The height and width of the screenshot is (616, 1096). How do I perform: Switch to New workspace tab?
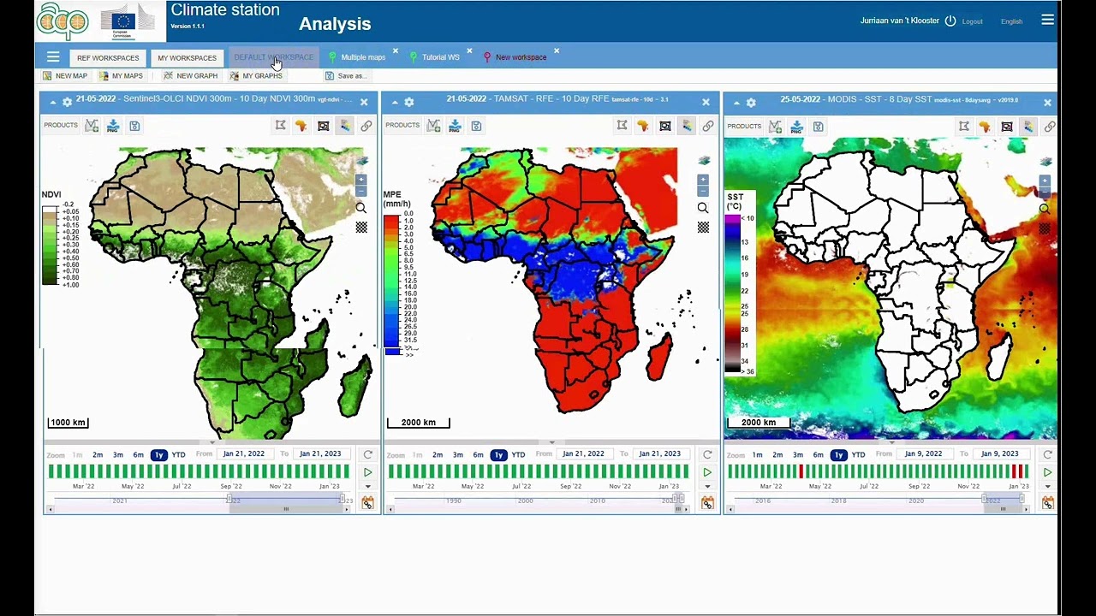click(521, 57)
